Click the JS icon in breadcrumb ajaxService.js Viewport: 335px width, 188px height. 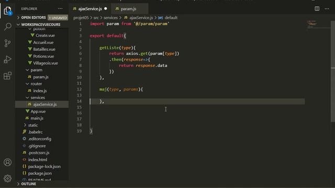[126, 17]
